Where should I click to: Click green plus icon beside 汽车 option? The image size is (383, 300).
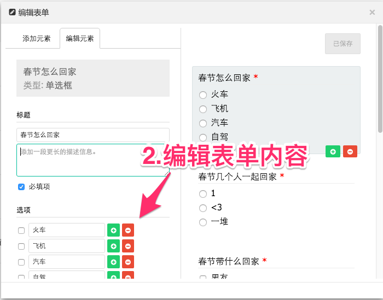(x=113, y=262)
